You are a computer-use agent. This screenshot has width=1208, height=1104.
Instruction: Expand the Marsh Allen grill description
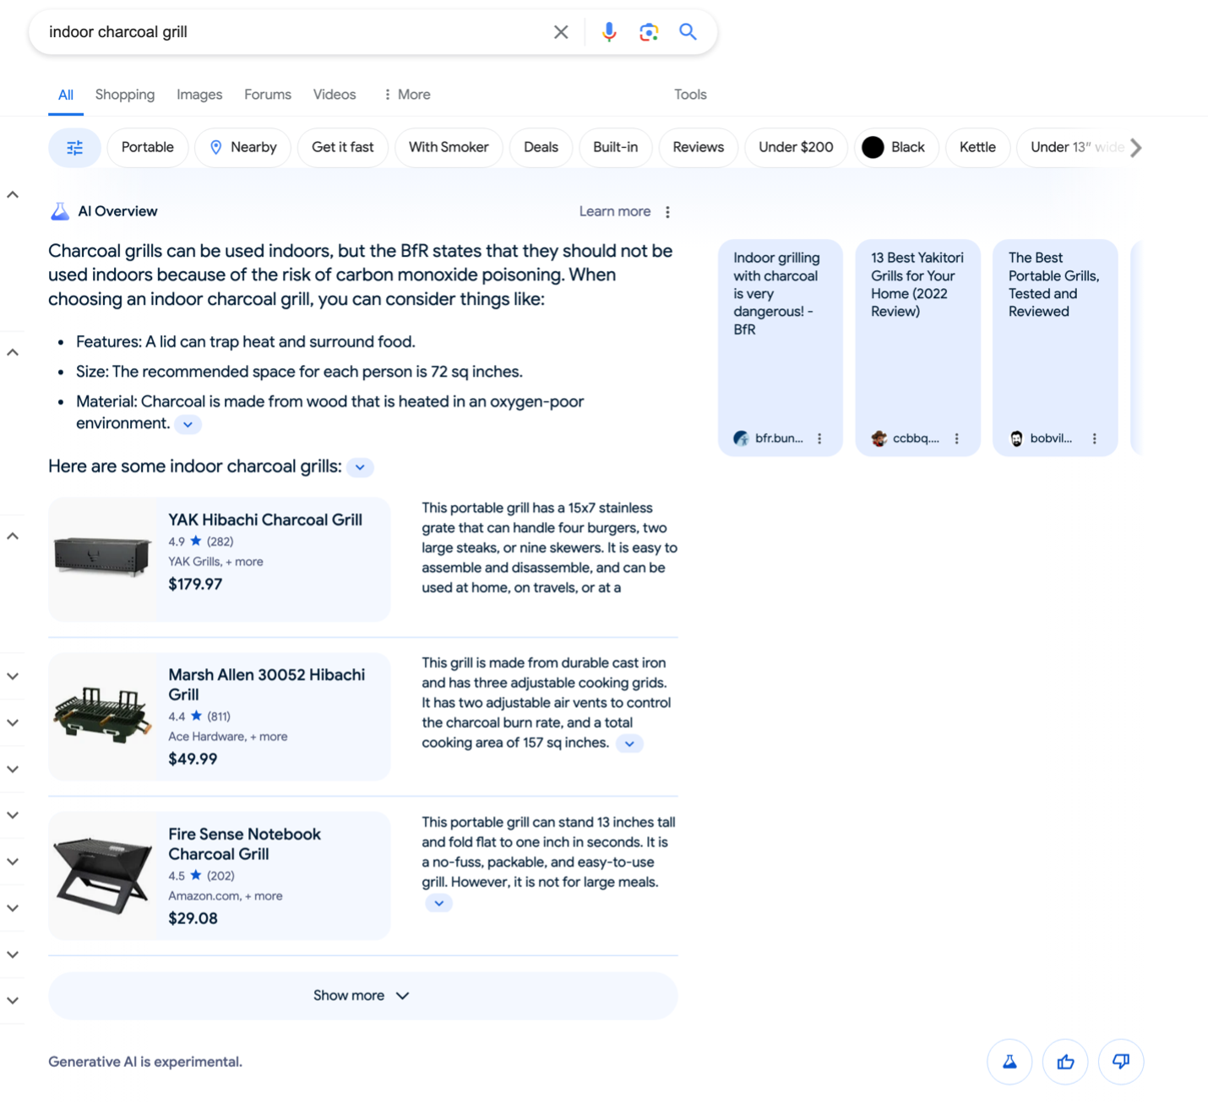(x=629, y=744)
